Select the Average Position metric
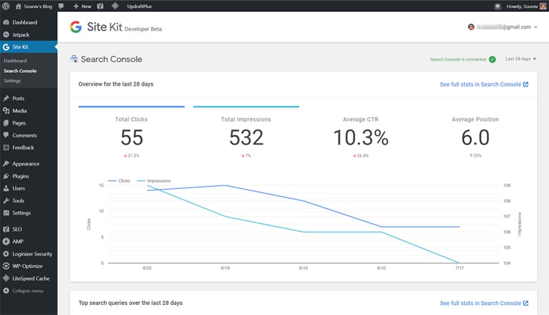The height and width of the screenshot is (315, 549). coord(475,137)
